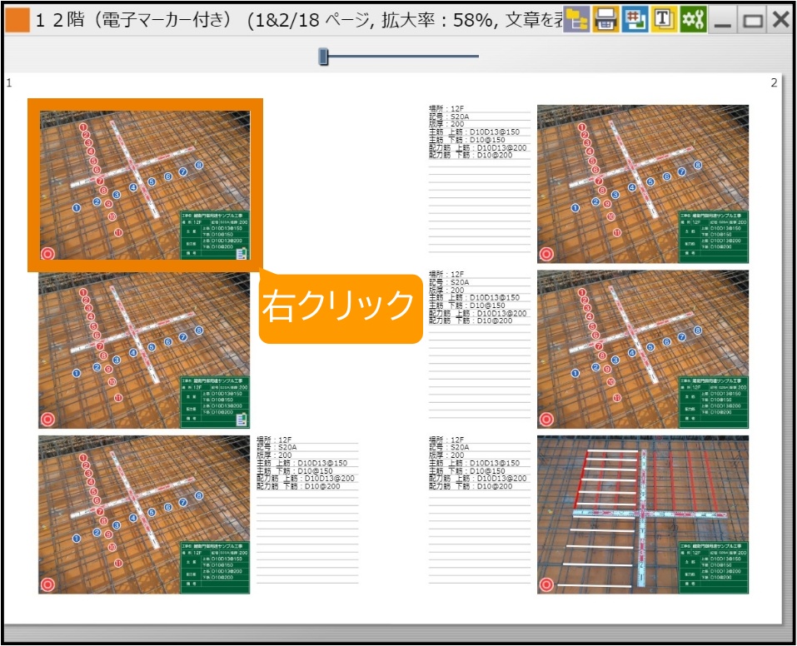
Task: Select the middle photo on page 2
Action: (642, 349)
